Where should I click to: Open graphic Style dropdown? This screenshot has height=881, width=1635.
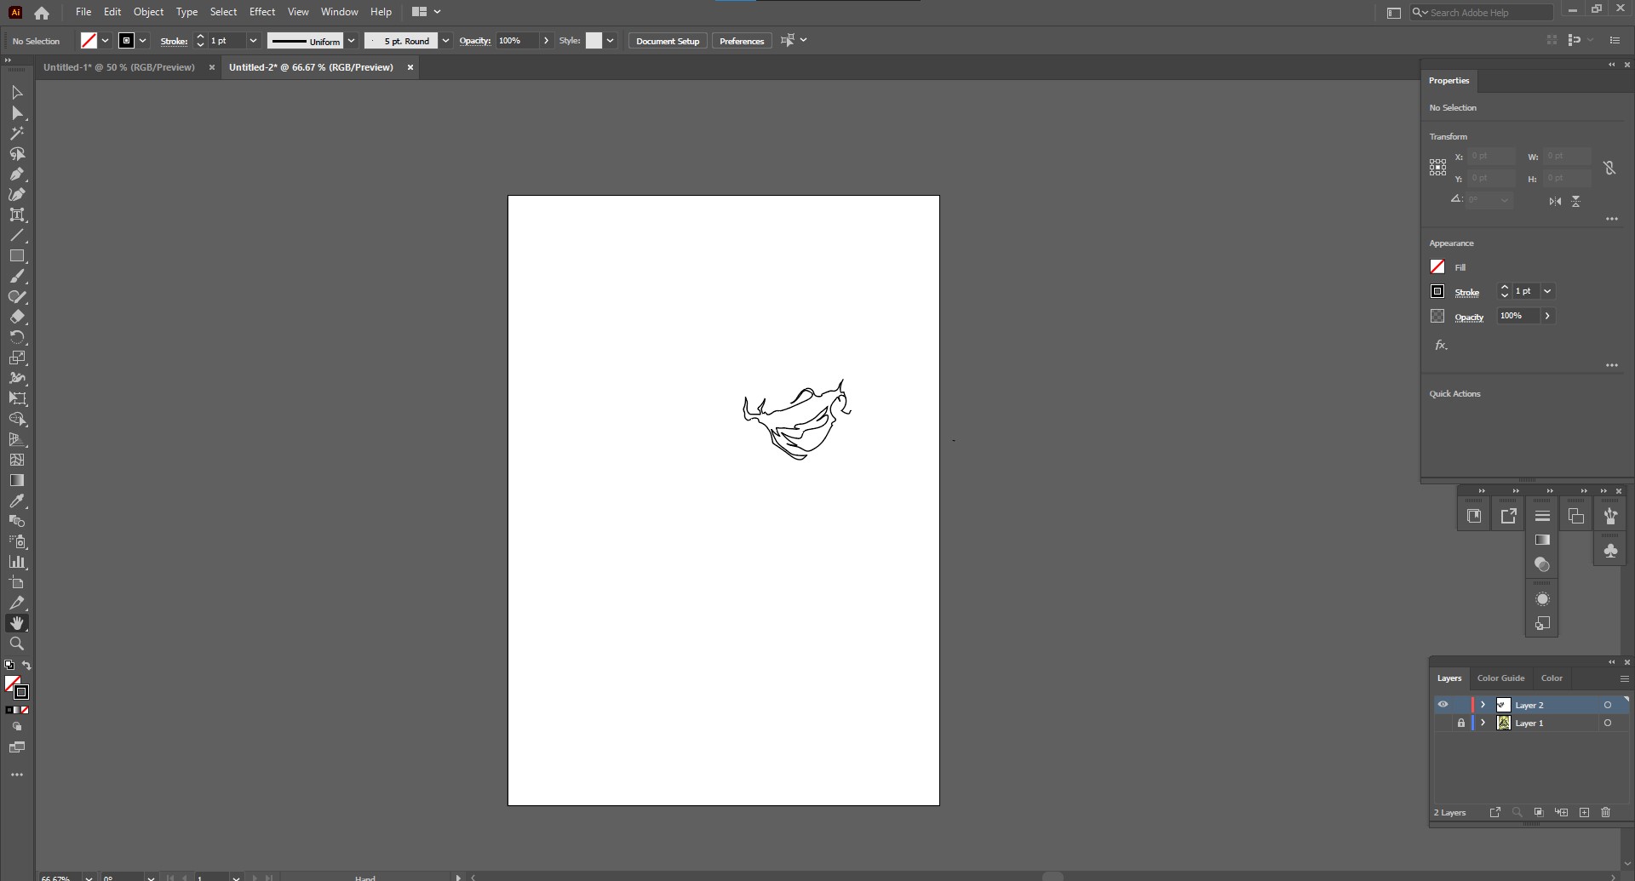[x=611, y=41]
